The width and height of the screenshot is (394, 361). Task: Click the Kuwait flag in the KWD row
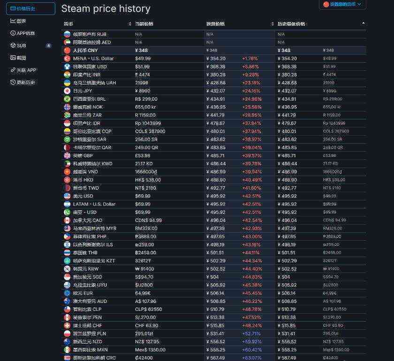[x=67, y=163]
